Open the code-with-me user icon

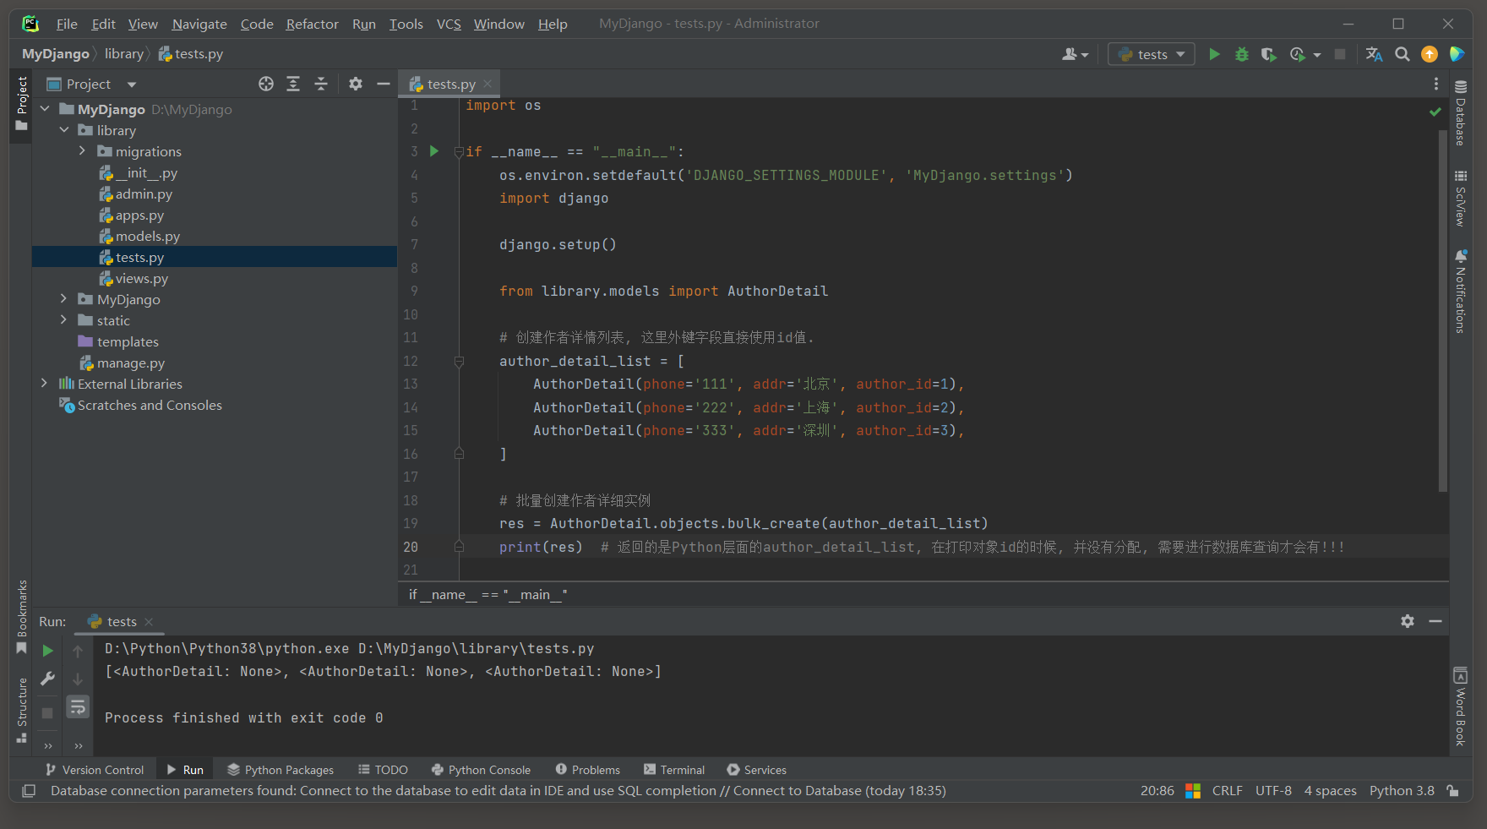point(1075,54)
